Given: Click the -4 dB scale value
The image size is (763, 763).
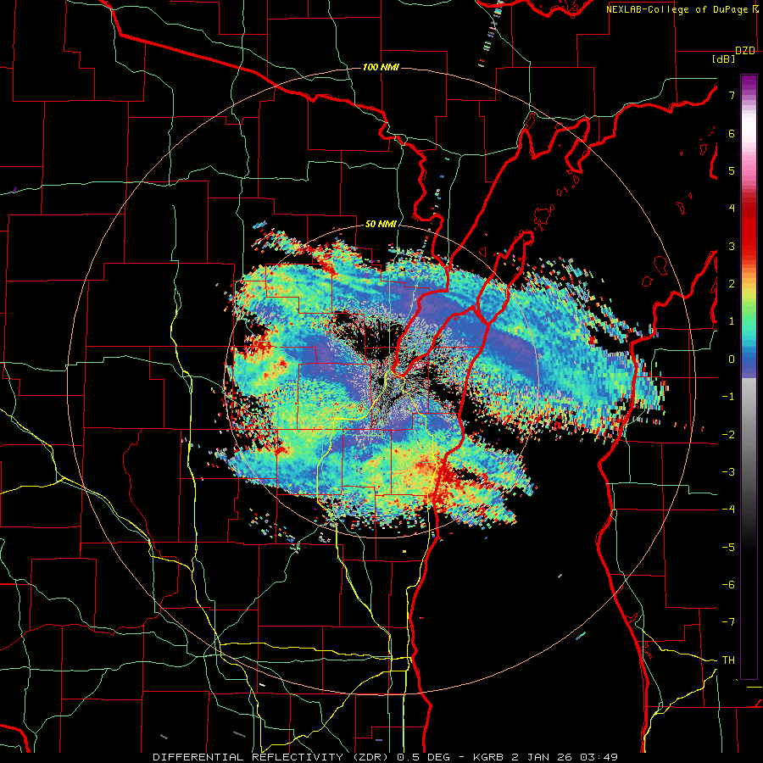Looking at the screenshot, I should [x=728, y=510].
